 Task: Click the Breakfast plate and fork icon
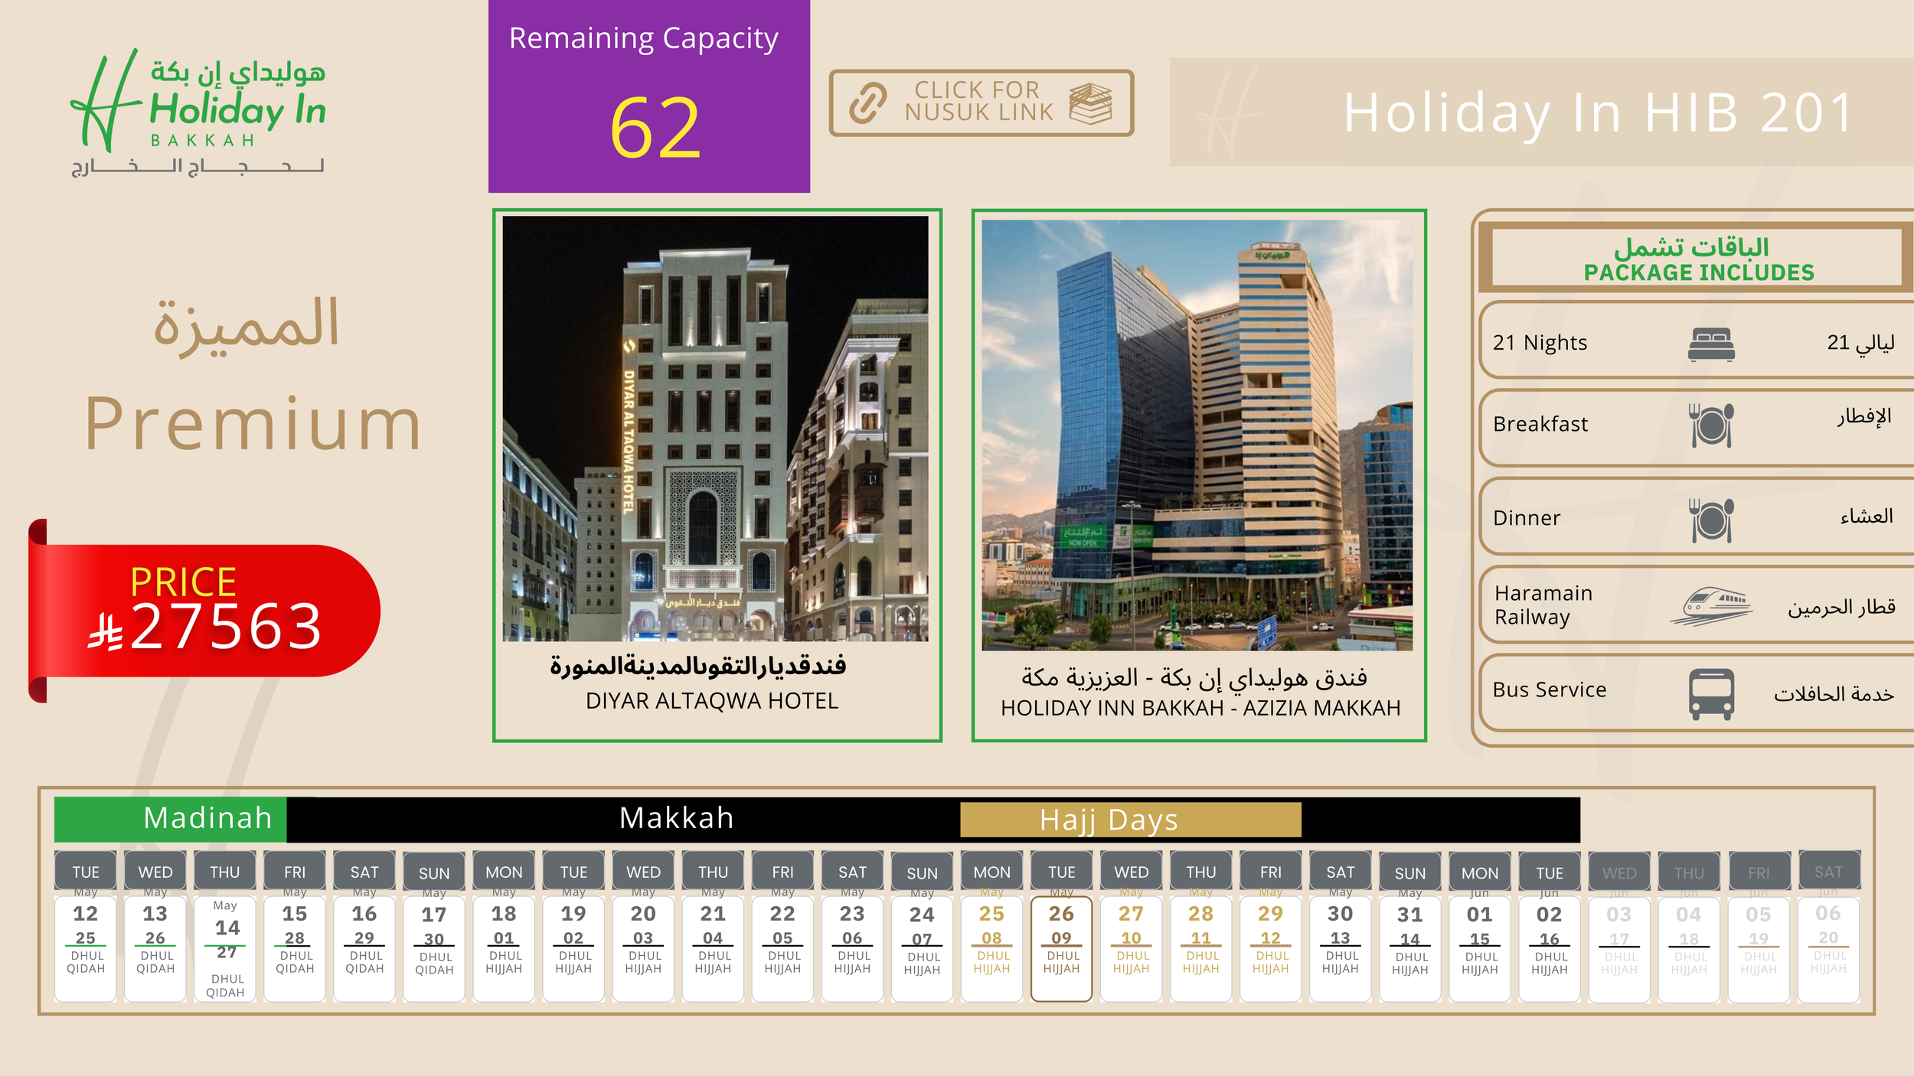coord(1710,426)
